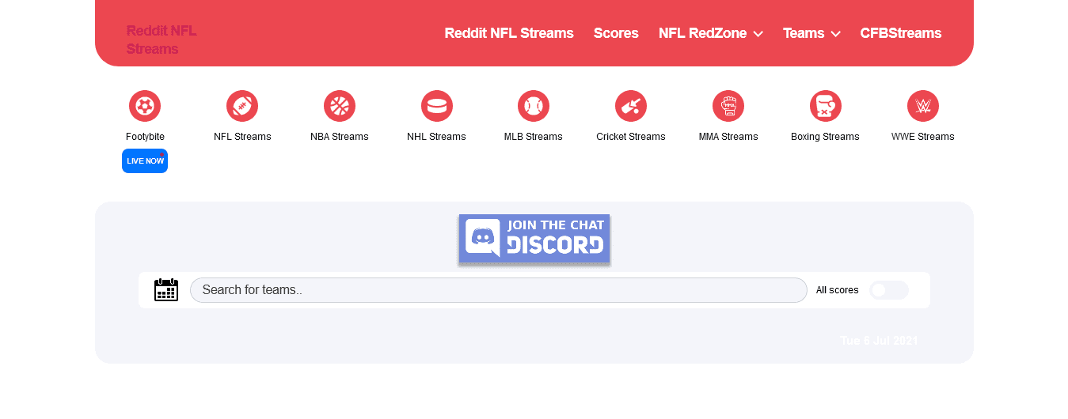Toggle the All scores switch
The image size is (1068, 419).
pos(888,290)
